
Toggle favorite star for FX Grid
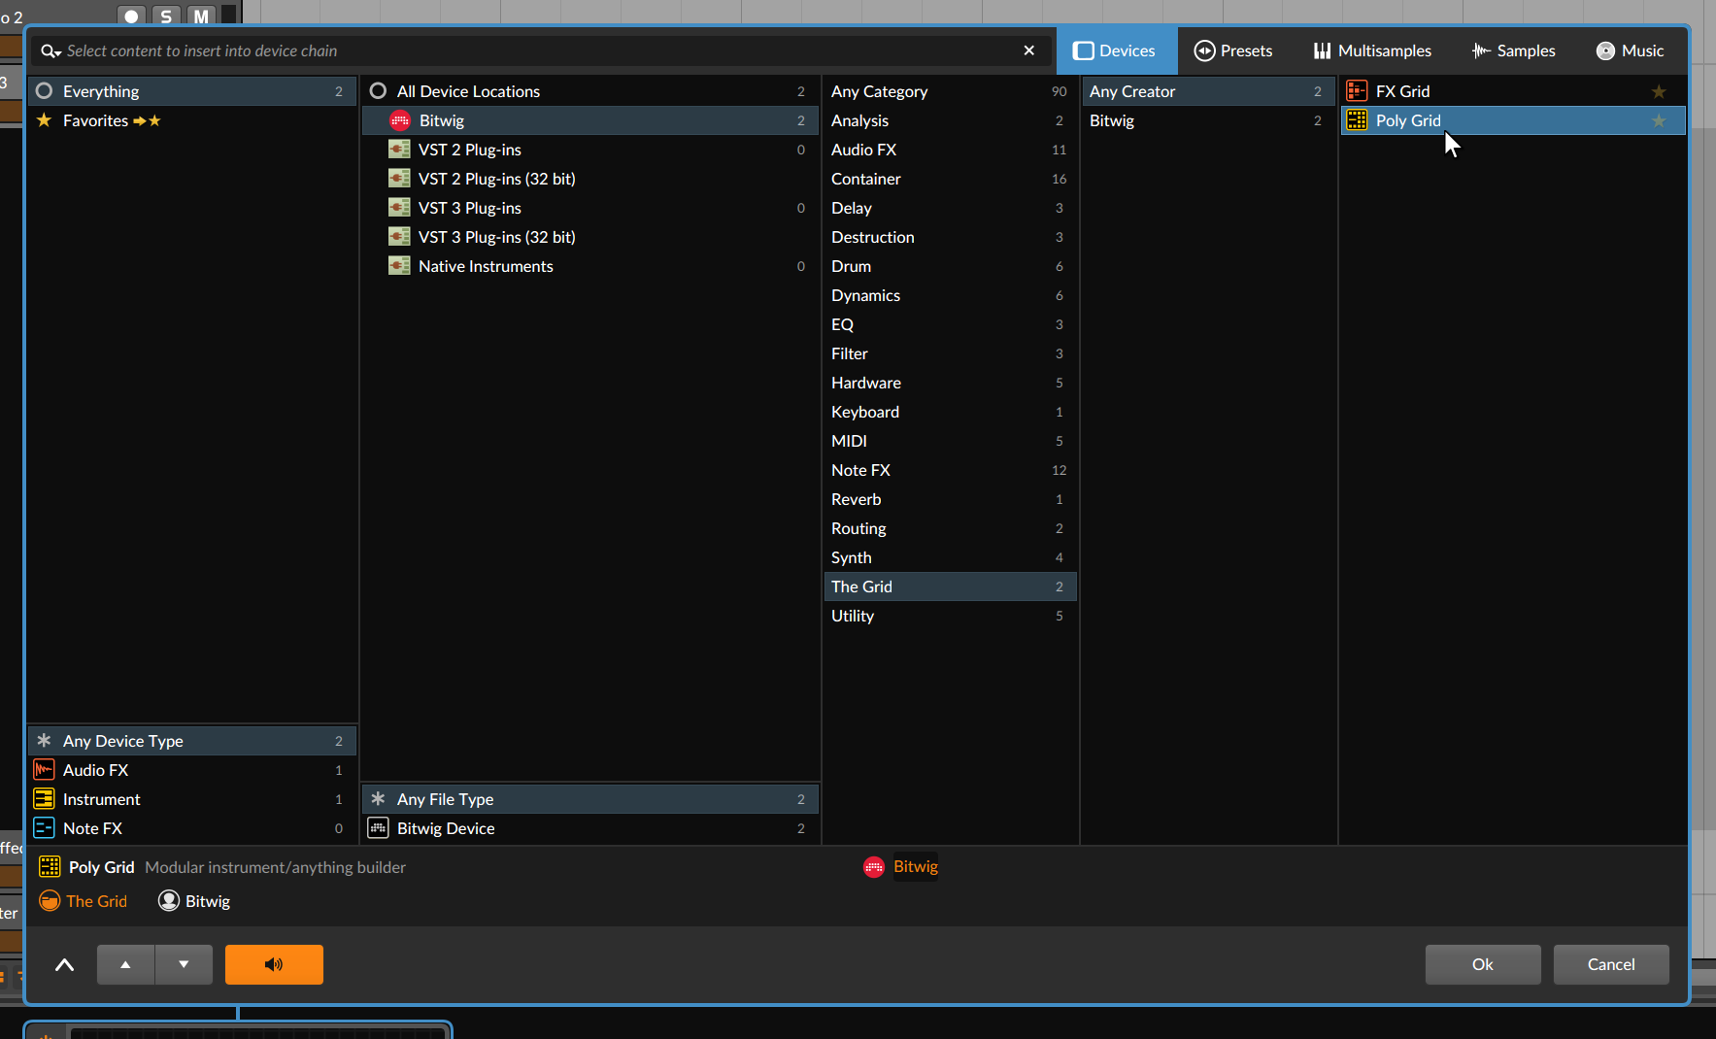[x=1659, y=91]
